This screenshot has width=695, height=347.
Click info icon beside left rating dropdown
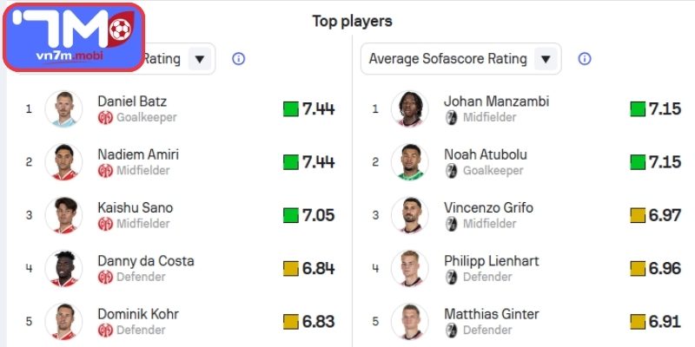[x=239, y=59]
